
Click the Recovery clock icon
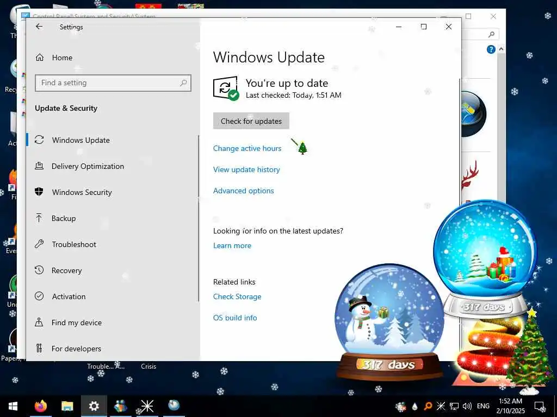(39, 270)
